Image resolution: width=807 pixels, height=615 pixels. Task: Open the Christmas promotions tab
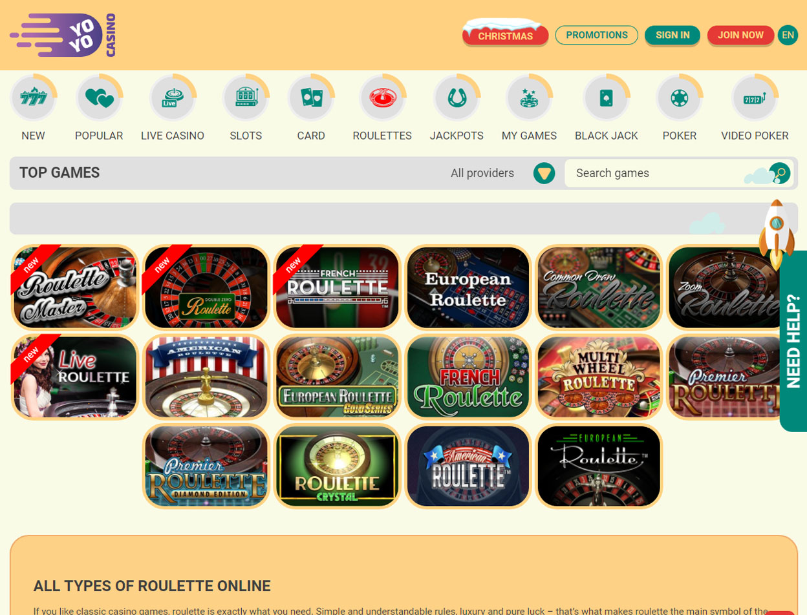pos(506,36)
